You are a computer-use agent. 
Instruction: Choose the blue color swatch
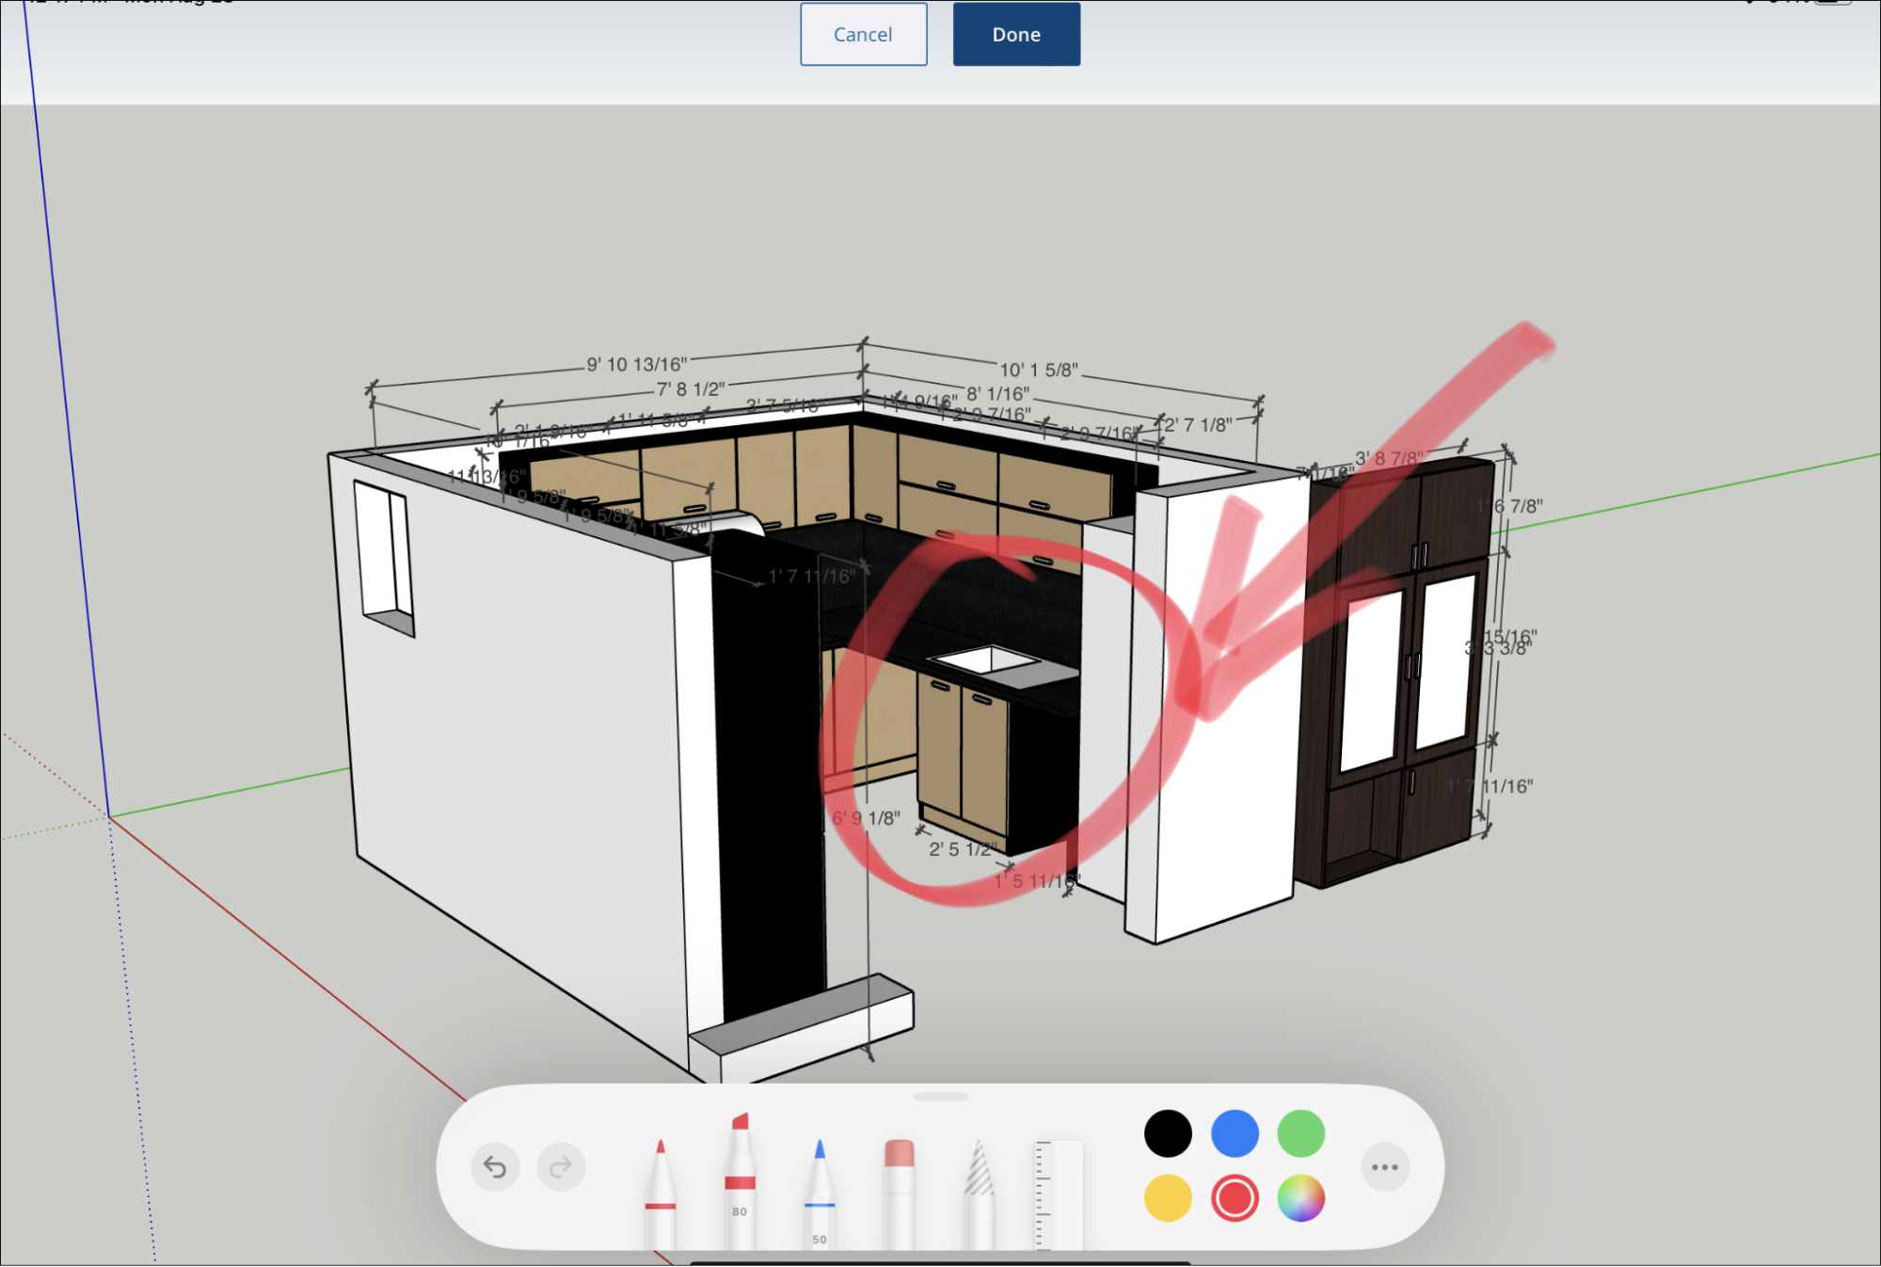coord(1235,1133)
